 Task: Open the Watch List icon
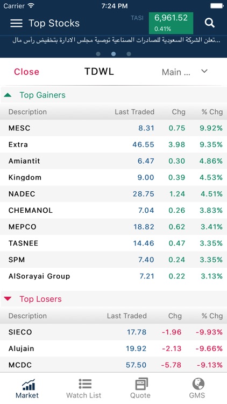pyautogui.click(x=85, y=384)
